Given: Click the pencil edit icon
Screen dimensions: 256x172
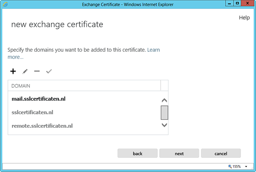Looking at the screenshot, I should (x=25, y=71).
